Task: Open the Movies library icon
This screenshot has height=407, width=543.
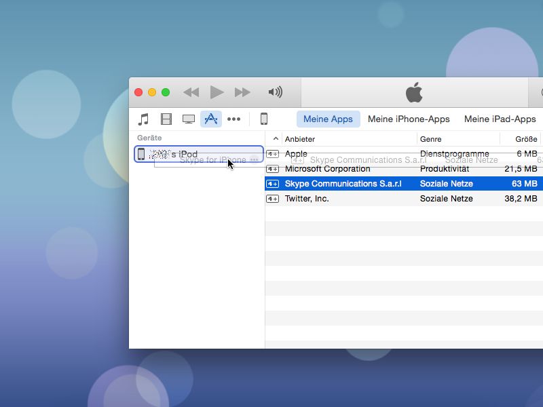Action: 166,119
